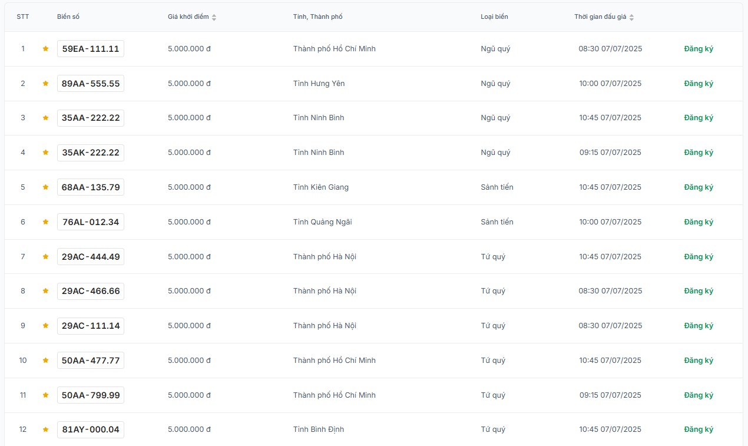Toggle favorite star for plate 89AA-555.55
Image resolution: width=748 pixels, height=446 pixels.
[45, 84]
